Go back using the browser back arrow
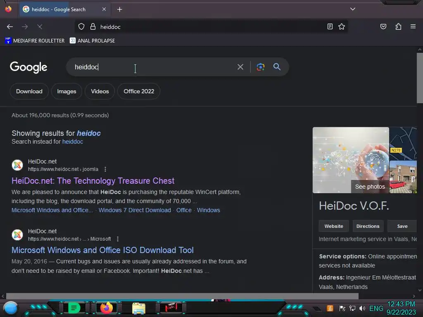Viewport: 423px width, 317px height. tap(10, 27)
